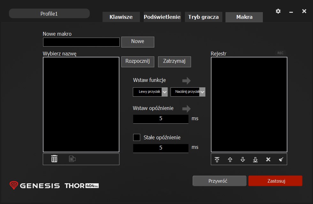
Task: Click the Wstaw opóźnienie ms value field
Action: (161, 119)
